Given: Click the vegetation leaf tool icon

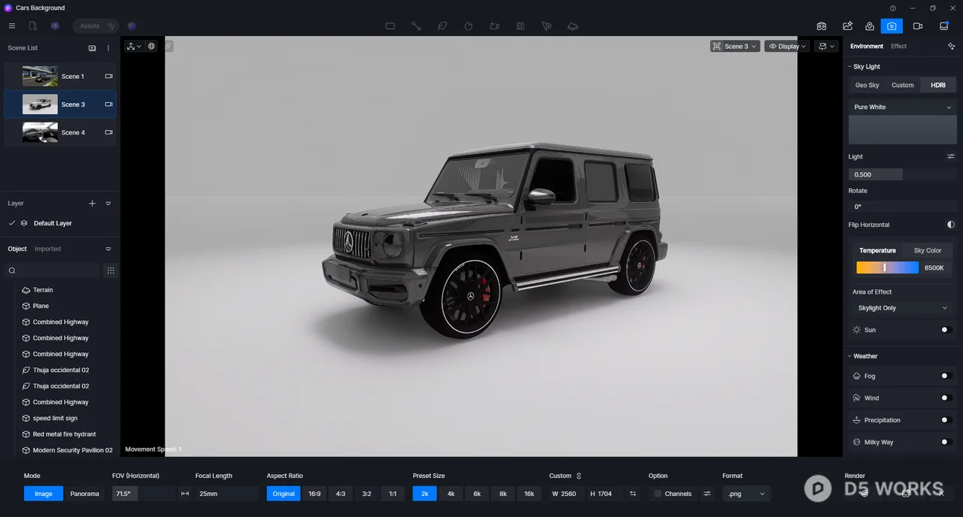Looking at the screenshot, I should tap(442, 26).
